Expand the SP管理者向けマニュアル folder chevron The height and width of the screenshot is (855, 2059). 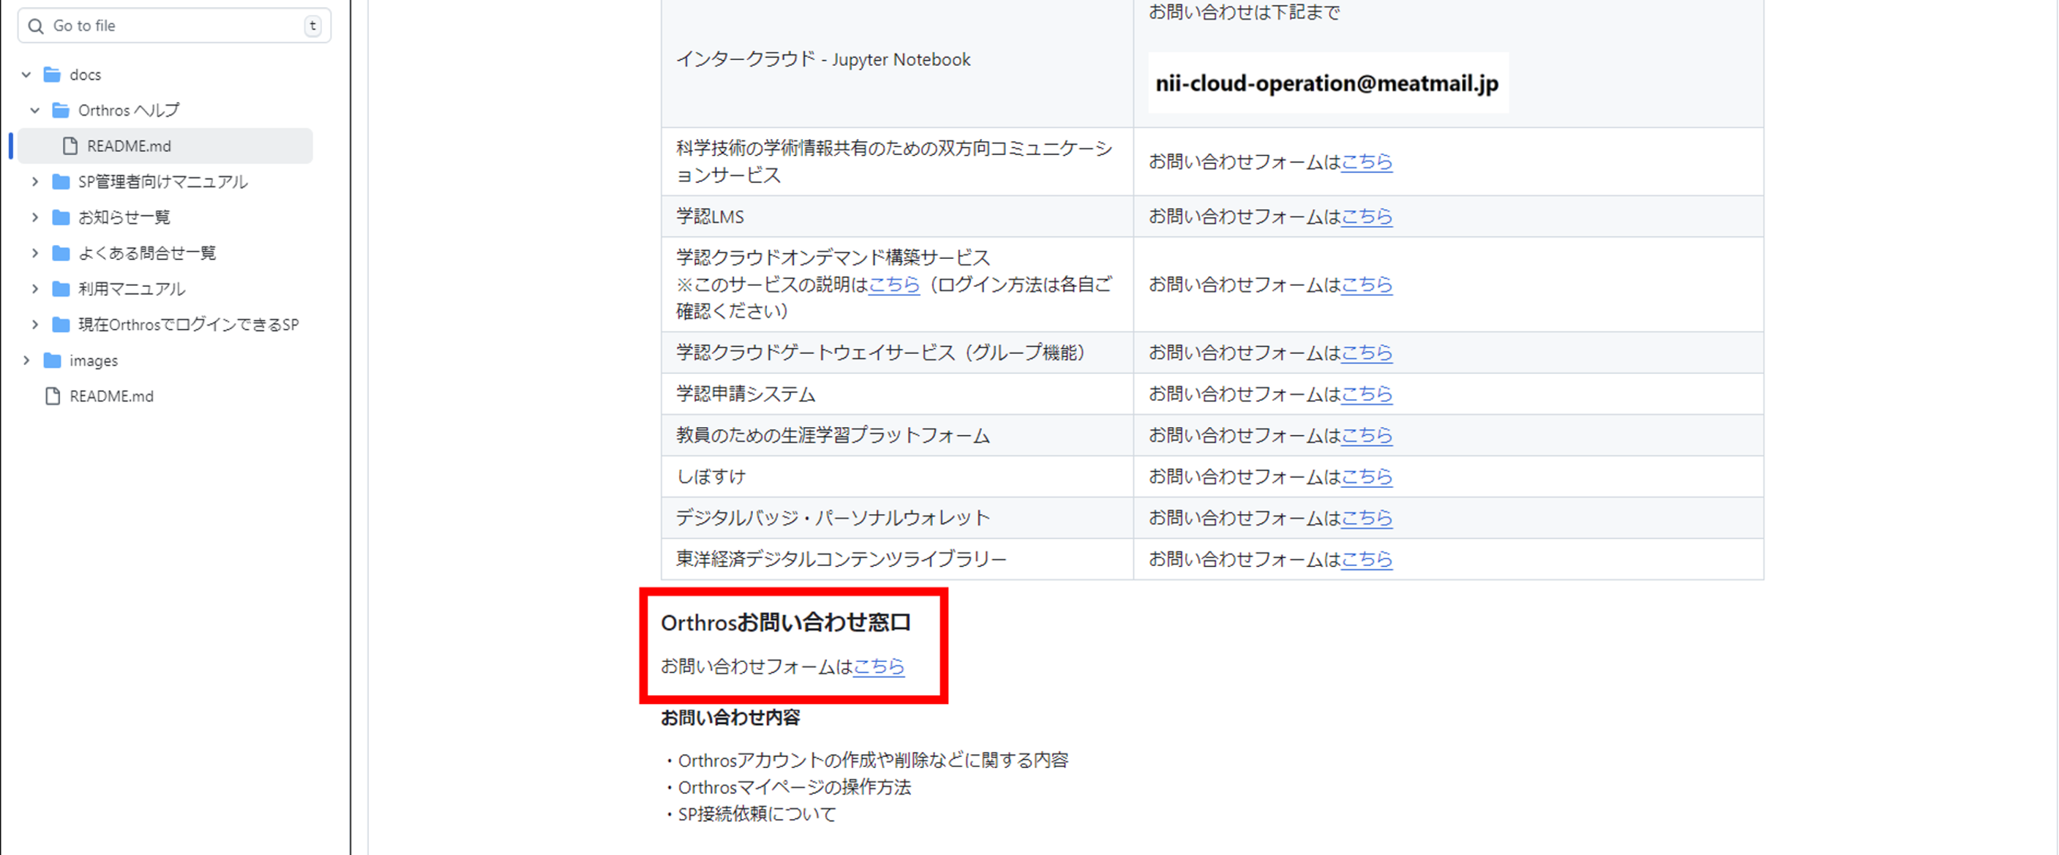35,181
